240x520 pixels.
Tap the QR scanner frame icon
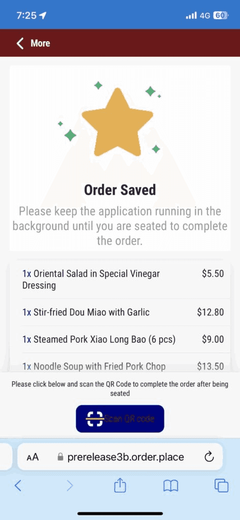pyautogui.click(x=95, y=419)
